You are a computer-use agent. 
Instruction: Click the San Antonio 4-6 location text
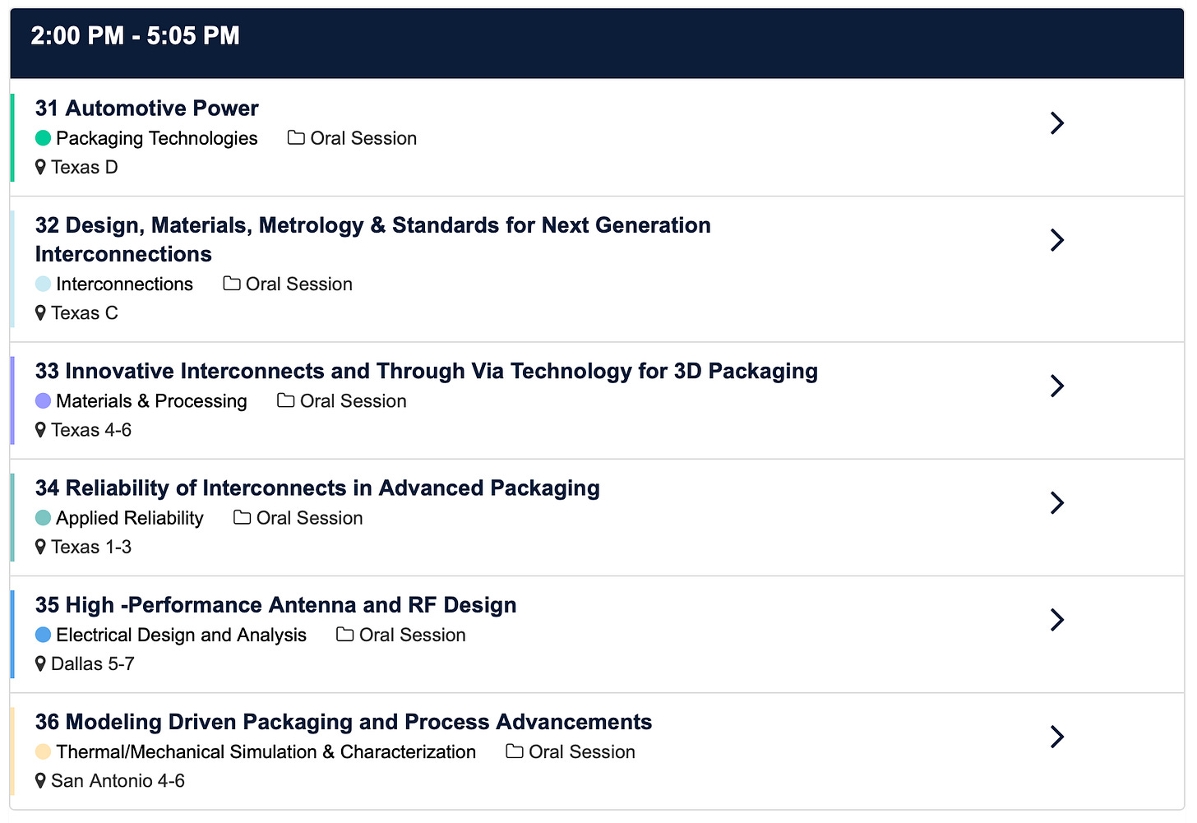(x=118, y=781)
